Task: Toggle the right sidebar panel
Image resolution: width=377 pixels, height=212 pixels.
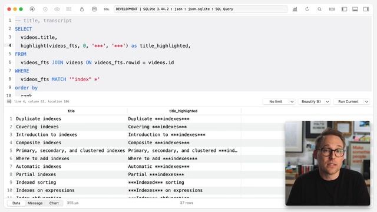Action: [x=366, y=9]
